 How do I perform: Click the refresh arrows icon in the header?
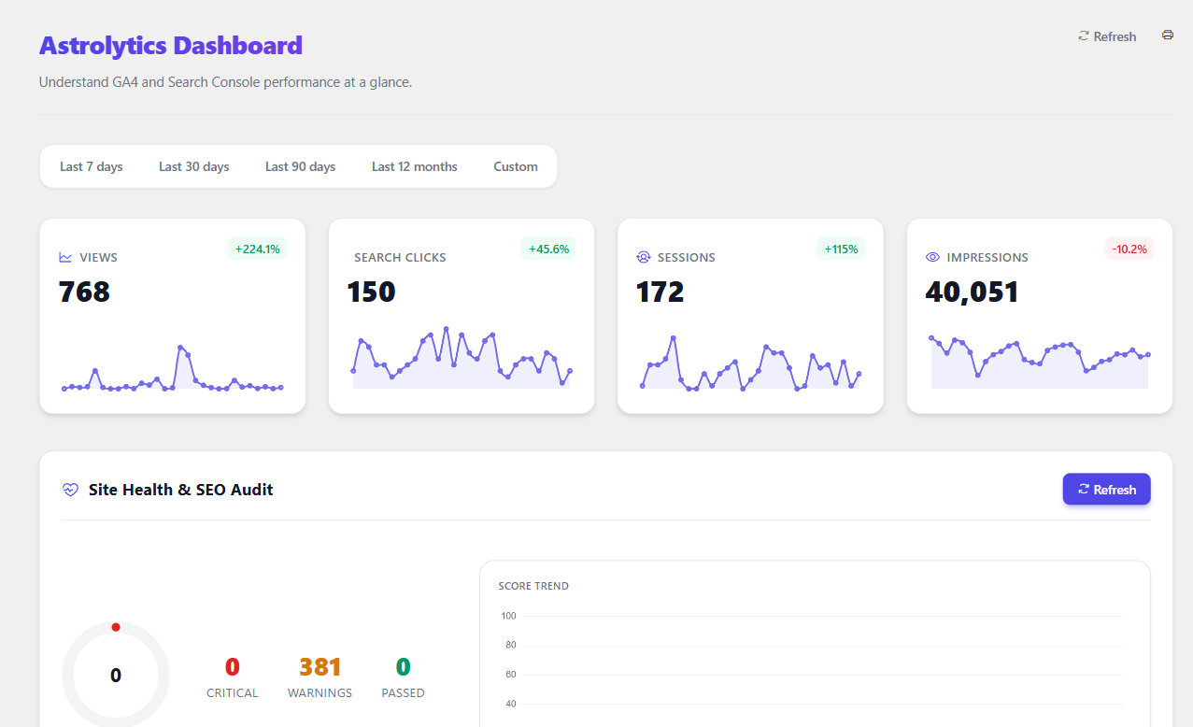click(x=1084, y=36)
